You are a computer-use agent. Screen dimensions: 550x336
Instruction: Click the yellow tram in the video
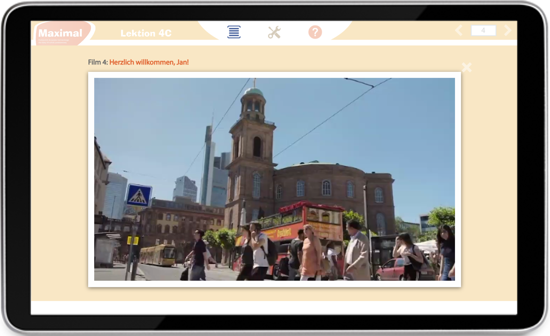click(x=158, y=255)
